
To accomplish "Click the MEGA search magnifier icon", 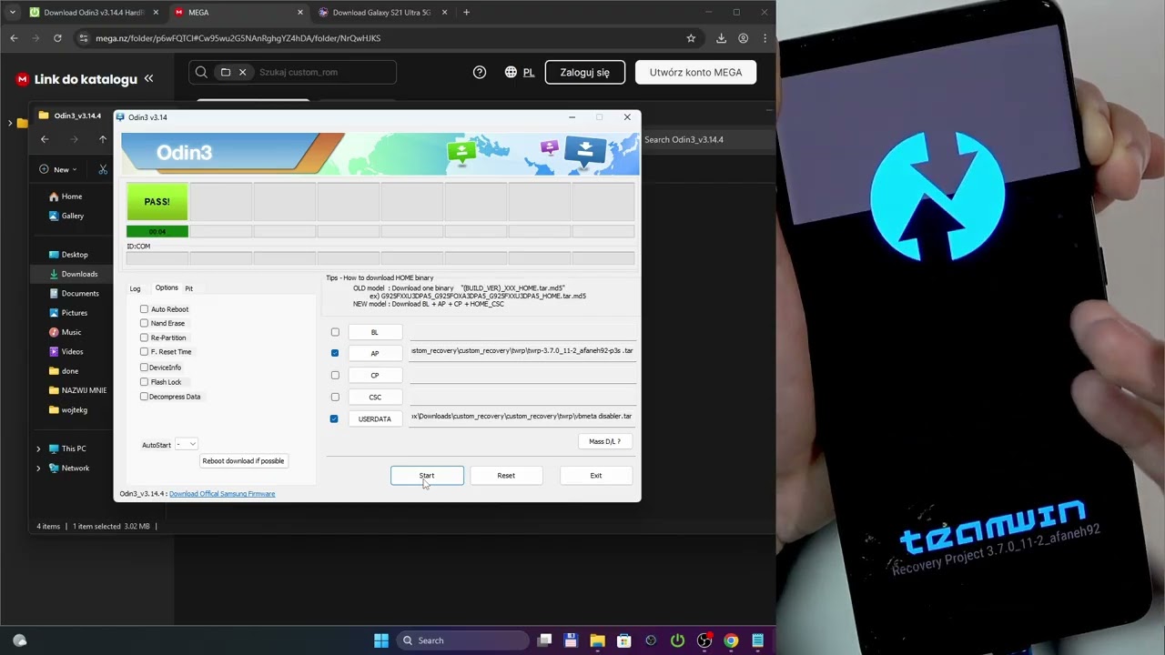I will tap(201, 72).
